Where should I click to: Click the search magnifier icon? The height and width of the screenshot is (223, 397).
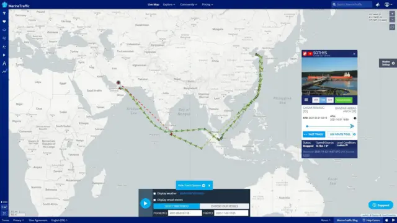click(334, 4)
